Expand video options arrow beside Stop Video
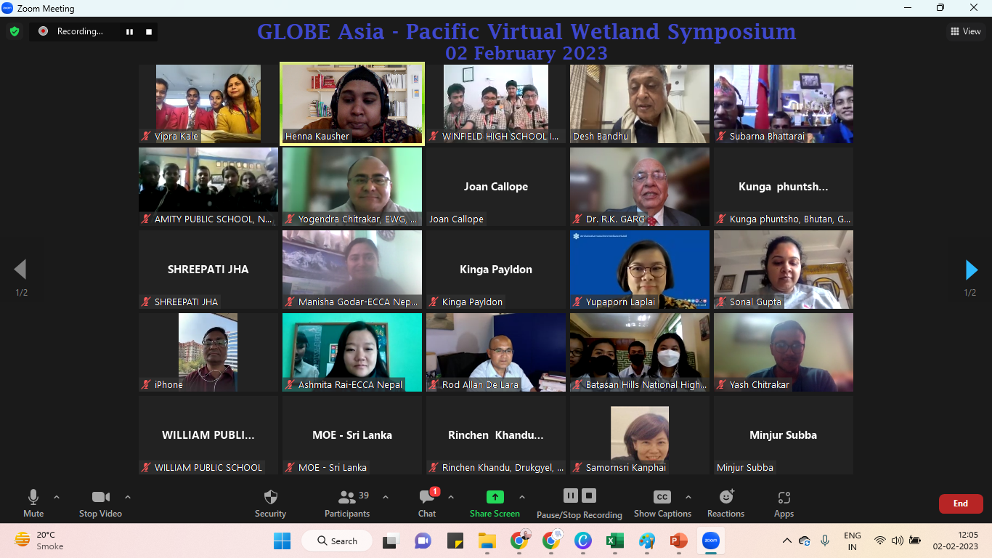992x558 pixels. (x=128, y=498)
